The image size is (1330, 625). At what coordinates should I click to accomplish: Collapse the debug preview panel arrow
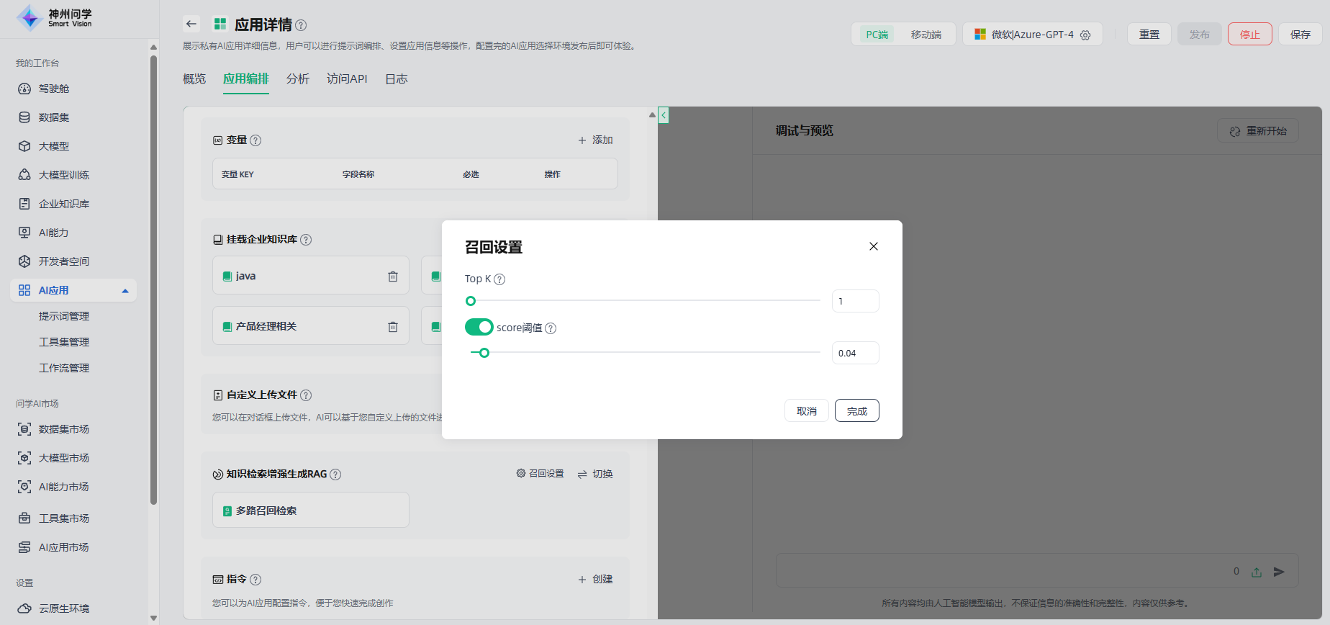[x=664, y=115]
